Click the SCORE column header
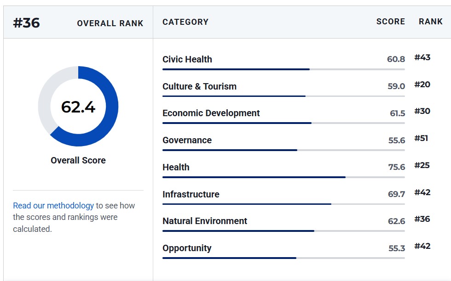Image resolution: width=451 pixels, height=281 pixels. [x=391, y=22]
